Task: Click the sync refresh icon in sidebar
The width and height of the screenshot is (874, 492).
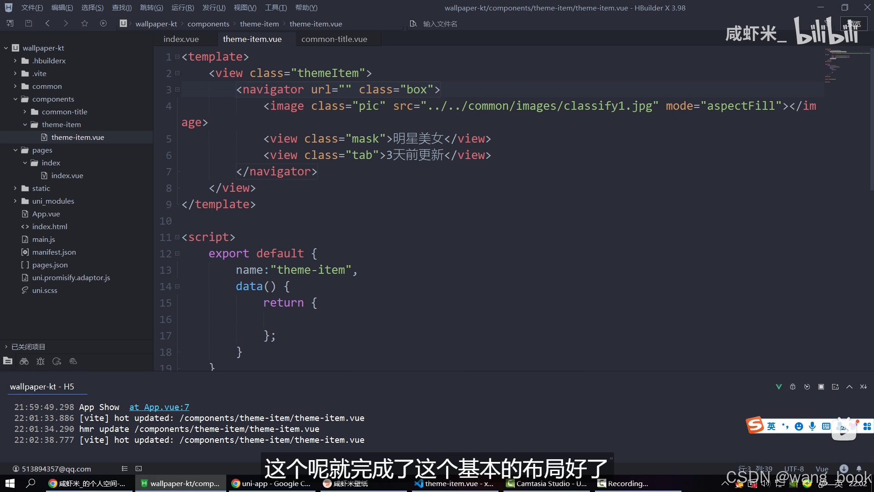Action: point(57,361)
